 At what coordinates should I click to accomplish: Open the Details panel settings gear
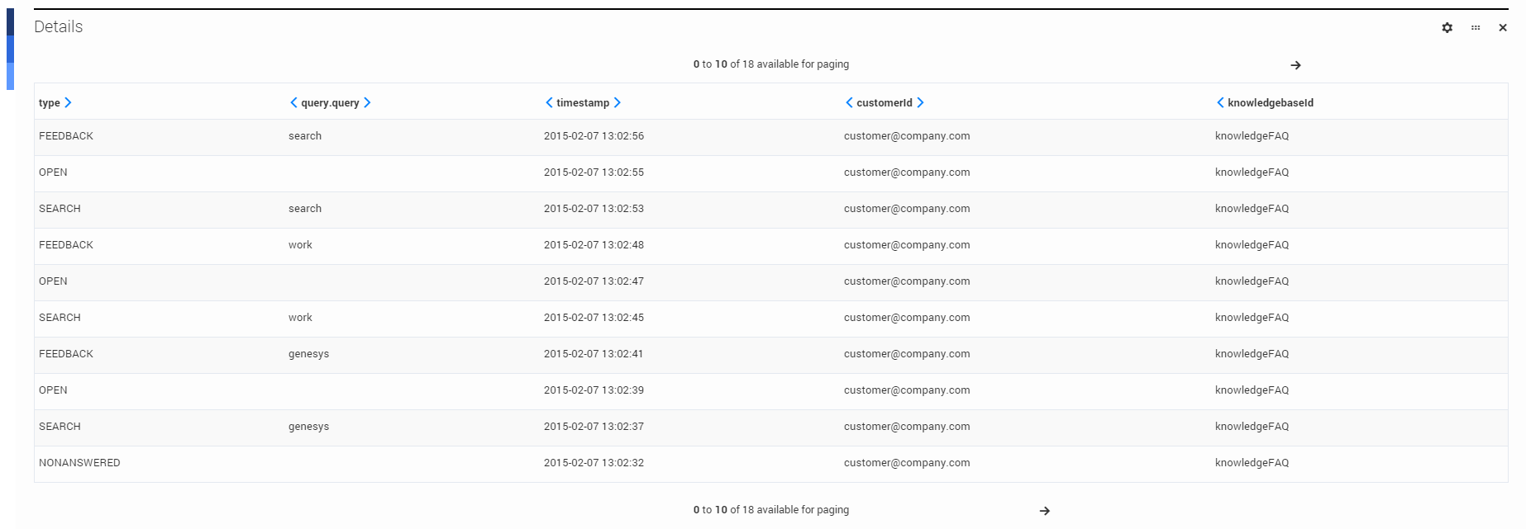coord(1447,27)
